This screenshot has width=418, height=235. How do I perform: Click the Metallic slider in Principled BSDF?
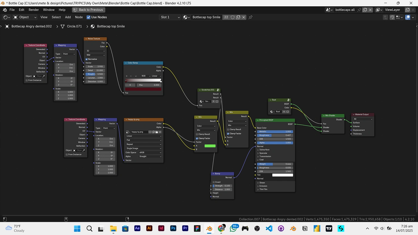pos(275,132)
